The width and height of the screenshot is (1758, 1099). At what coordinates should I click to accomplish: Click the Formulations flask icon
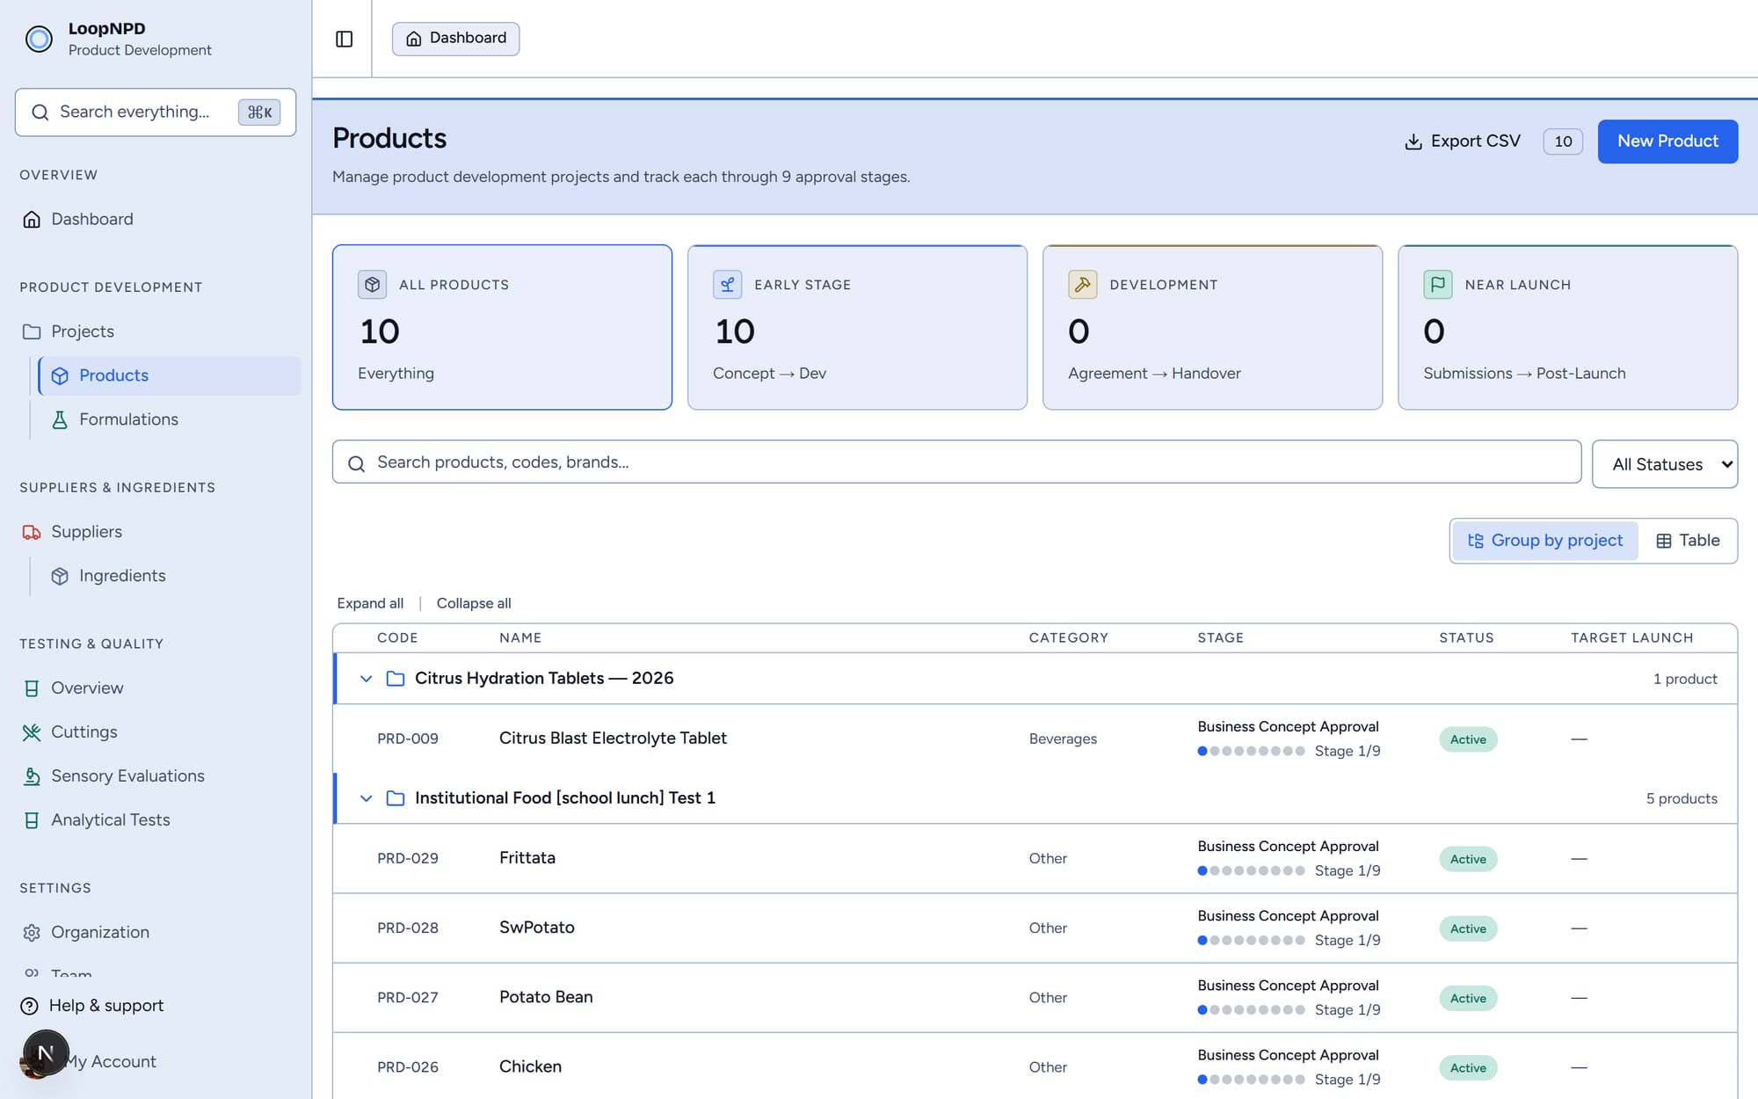[60, 419]
